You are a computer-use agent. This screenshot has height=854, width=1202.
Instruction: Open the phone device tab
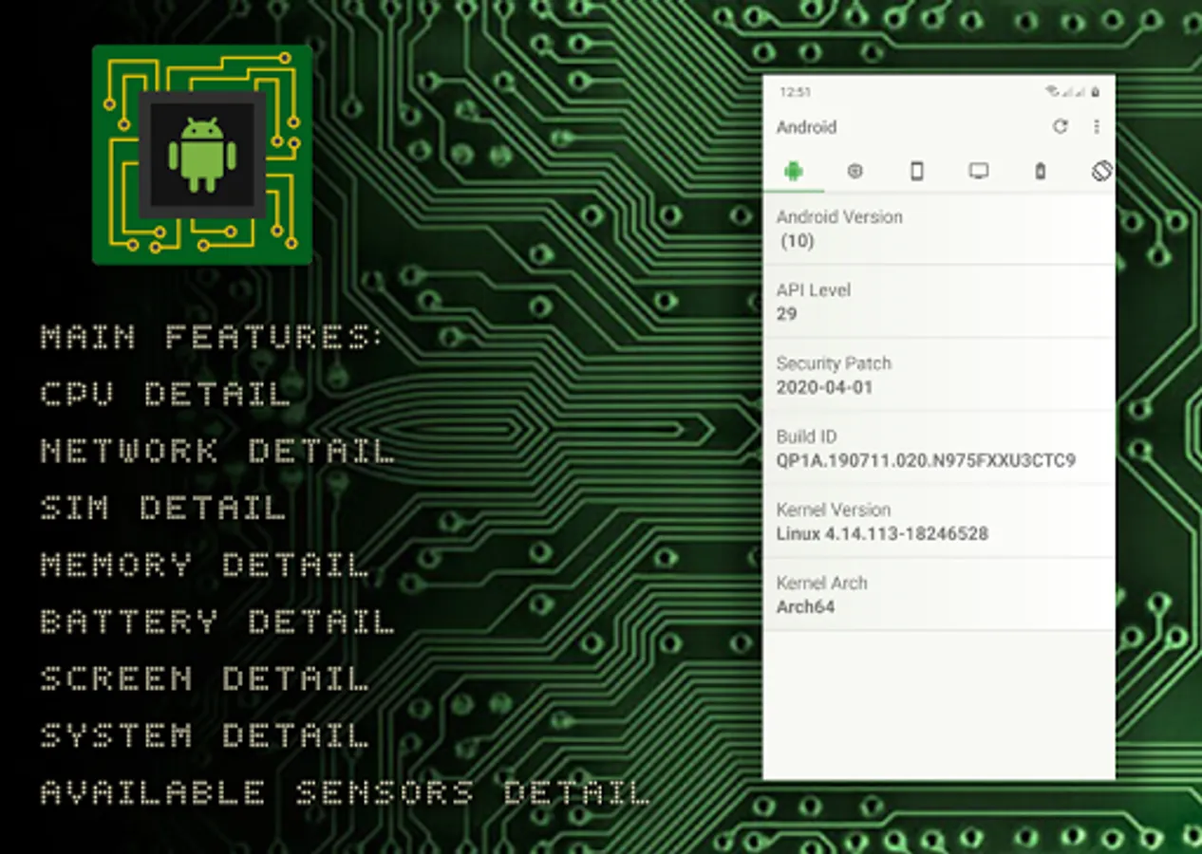[x=916, y=171]
